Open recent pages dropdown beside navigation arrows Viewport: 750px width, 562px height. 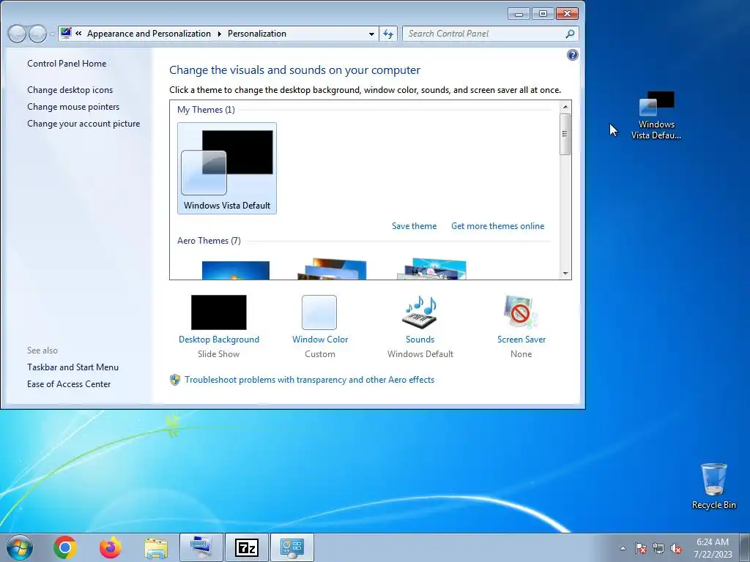(x=52, y=34)
